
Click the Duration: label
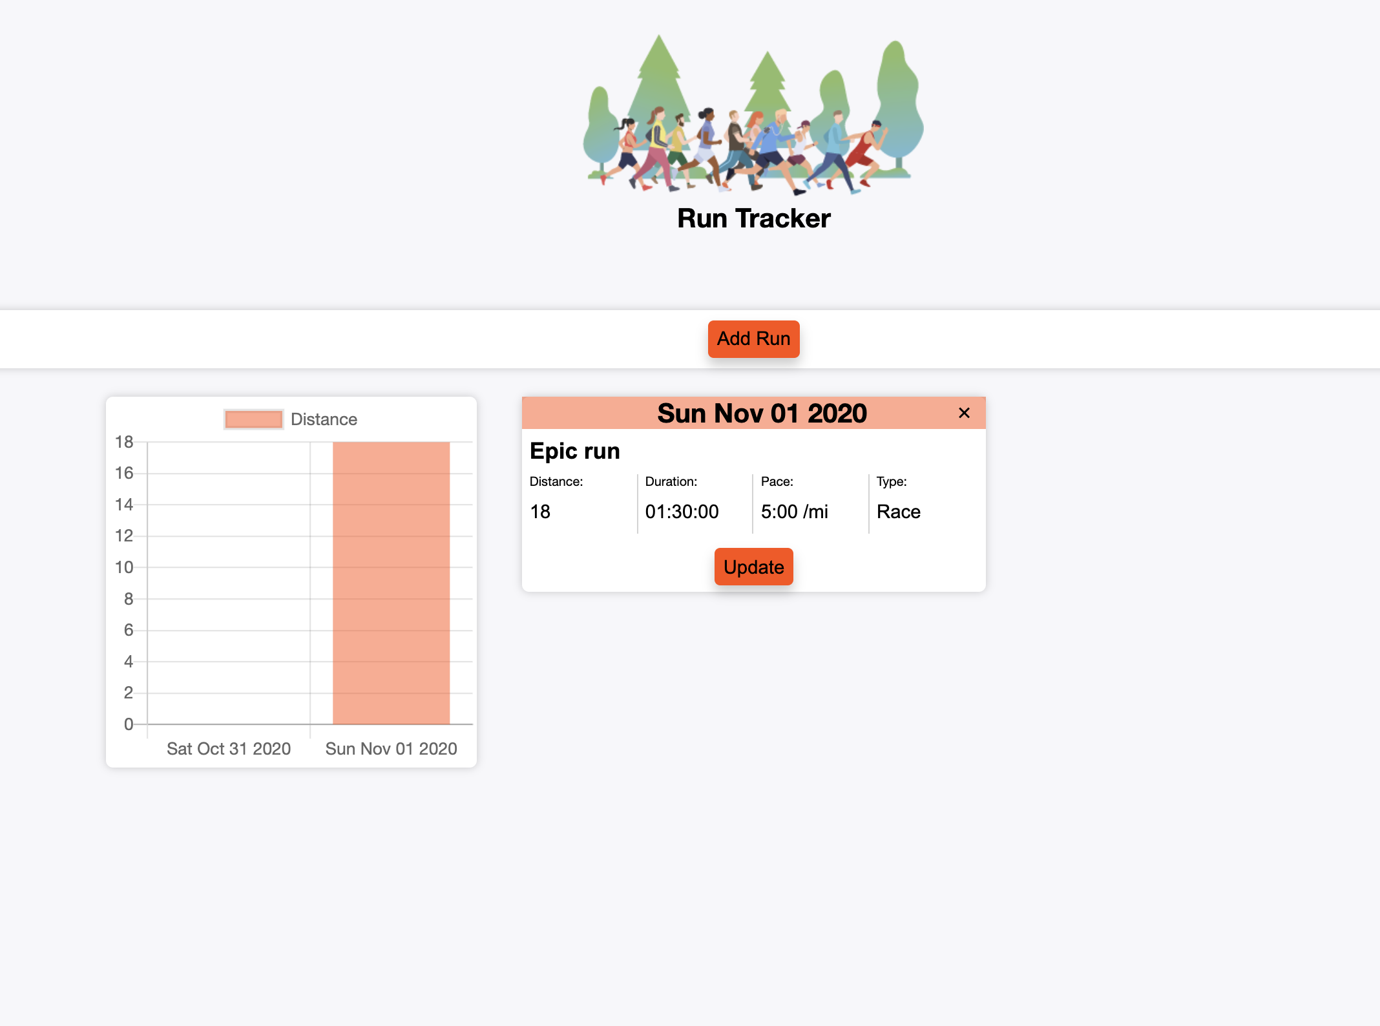tap(671, 481)
